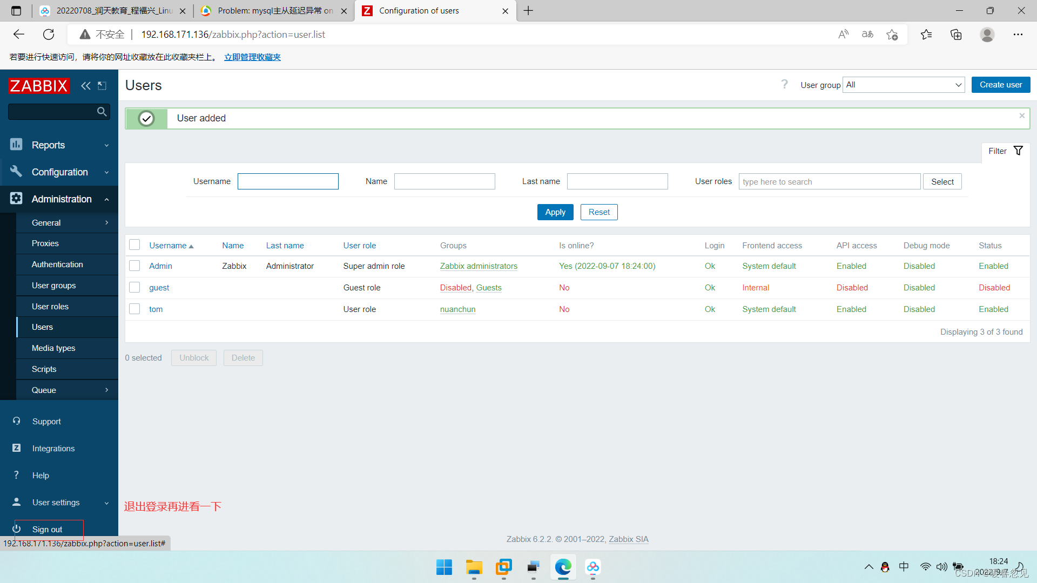Click the Create user button
Screen dimensions: 1037x583
[1000, 85]
